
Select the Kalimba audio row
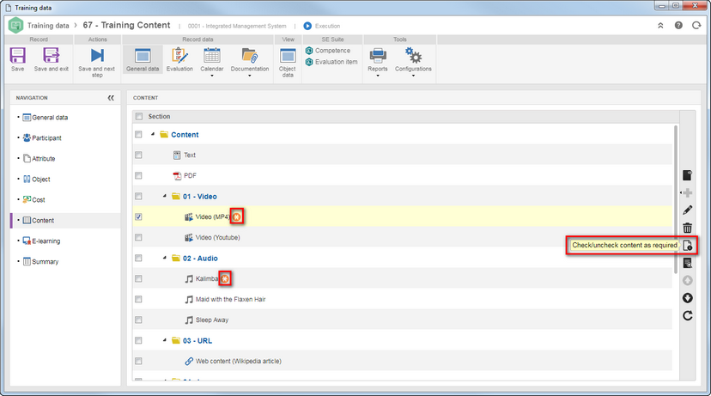click(402, 279)
